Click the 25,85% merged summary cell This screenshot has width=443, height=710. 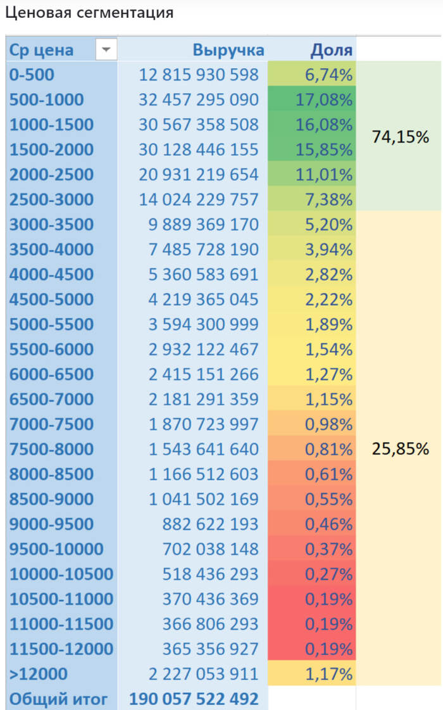(400, 449)
